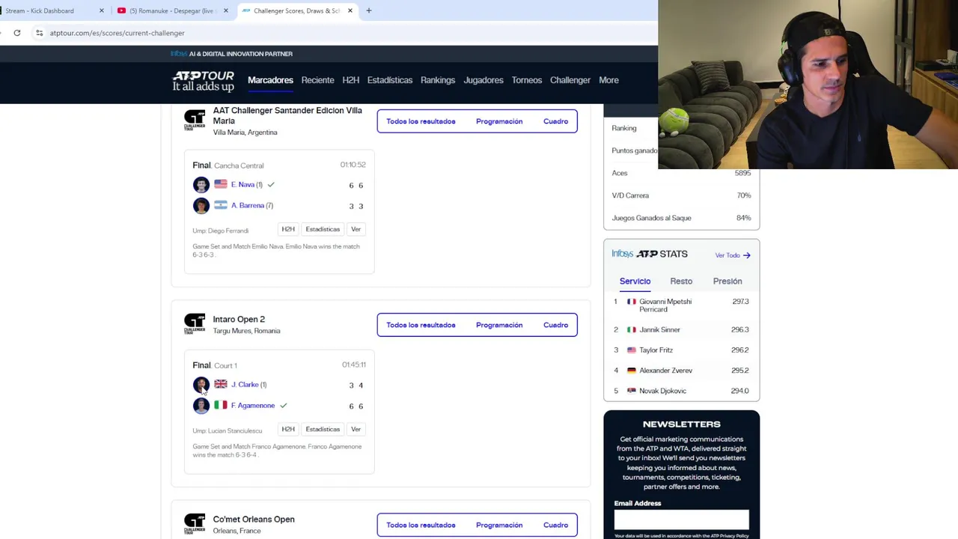
Task: Open the Reciente menu item
Action: [317, 80]
